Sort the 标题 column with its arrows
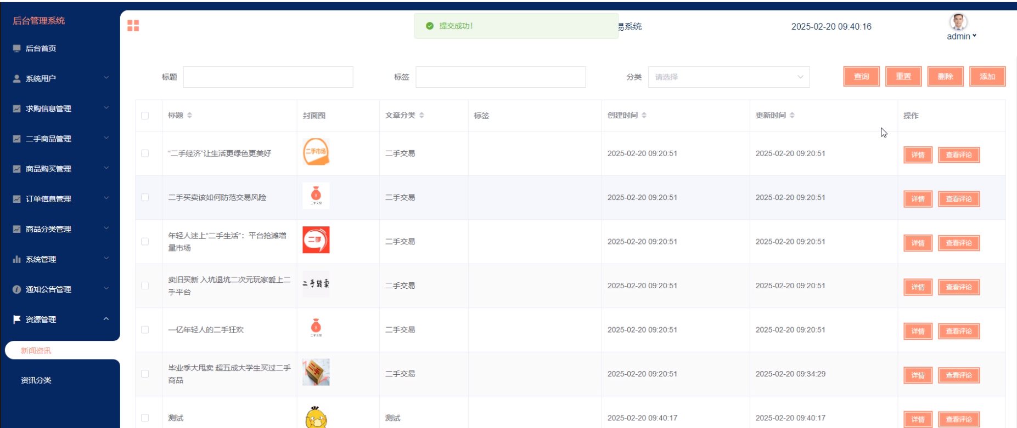This screenshot has height=428, width=1017. coord(189,115)
